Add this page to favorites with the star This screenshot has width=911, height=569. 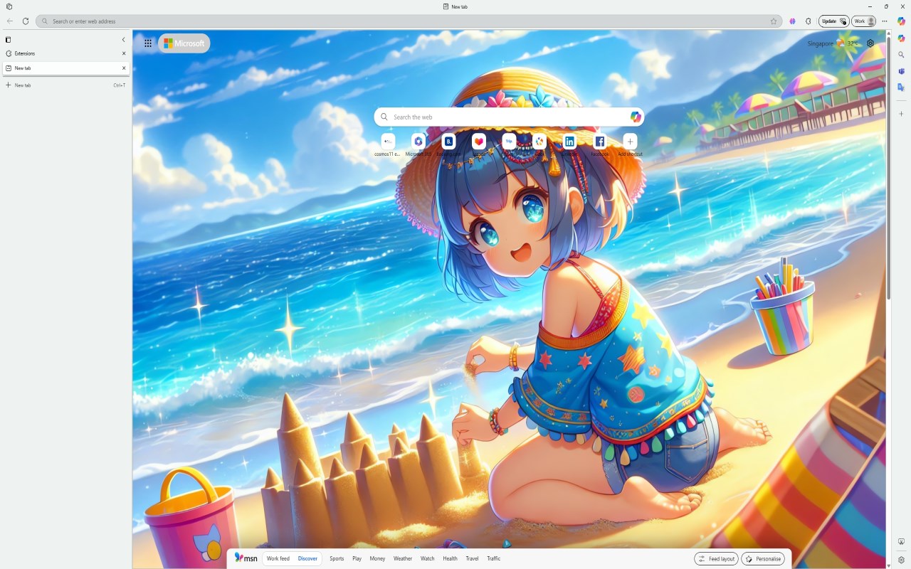pyautogui.click(x=774, y=21)
